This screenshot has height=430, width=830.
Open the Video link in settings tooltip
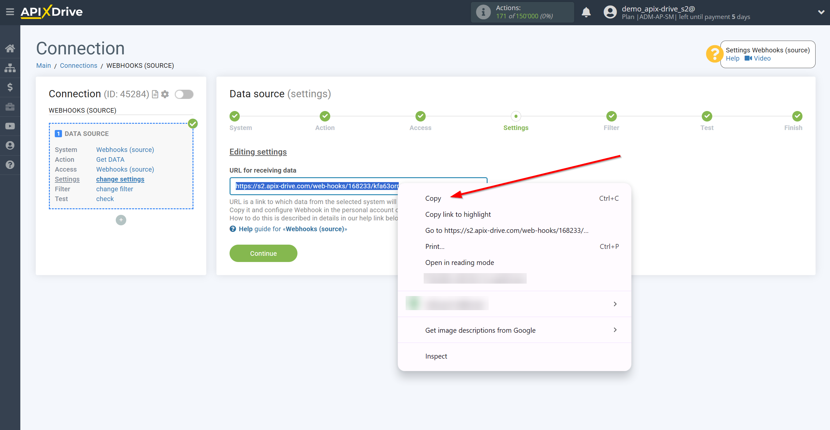(x=758, y=59)
